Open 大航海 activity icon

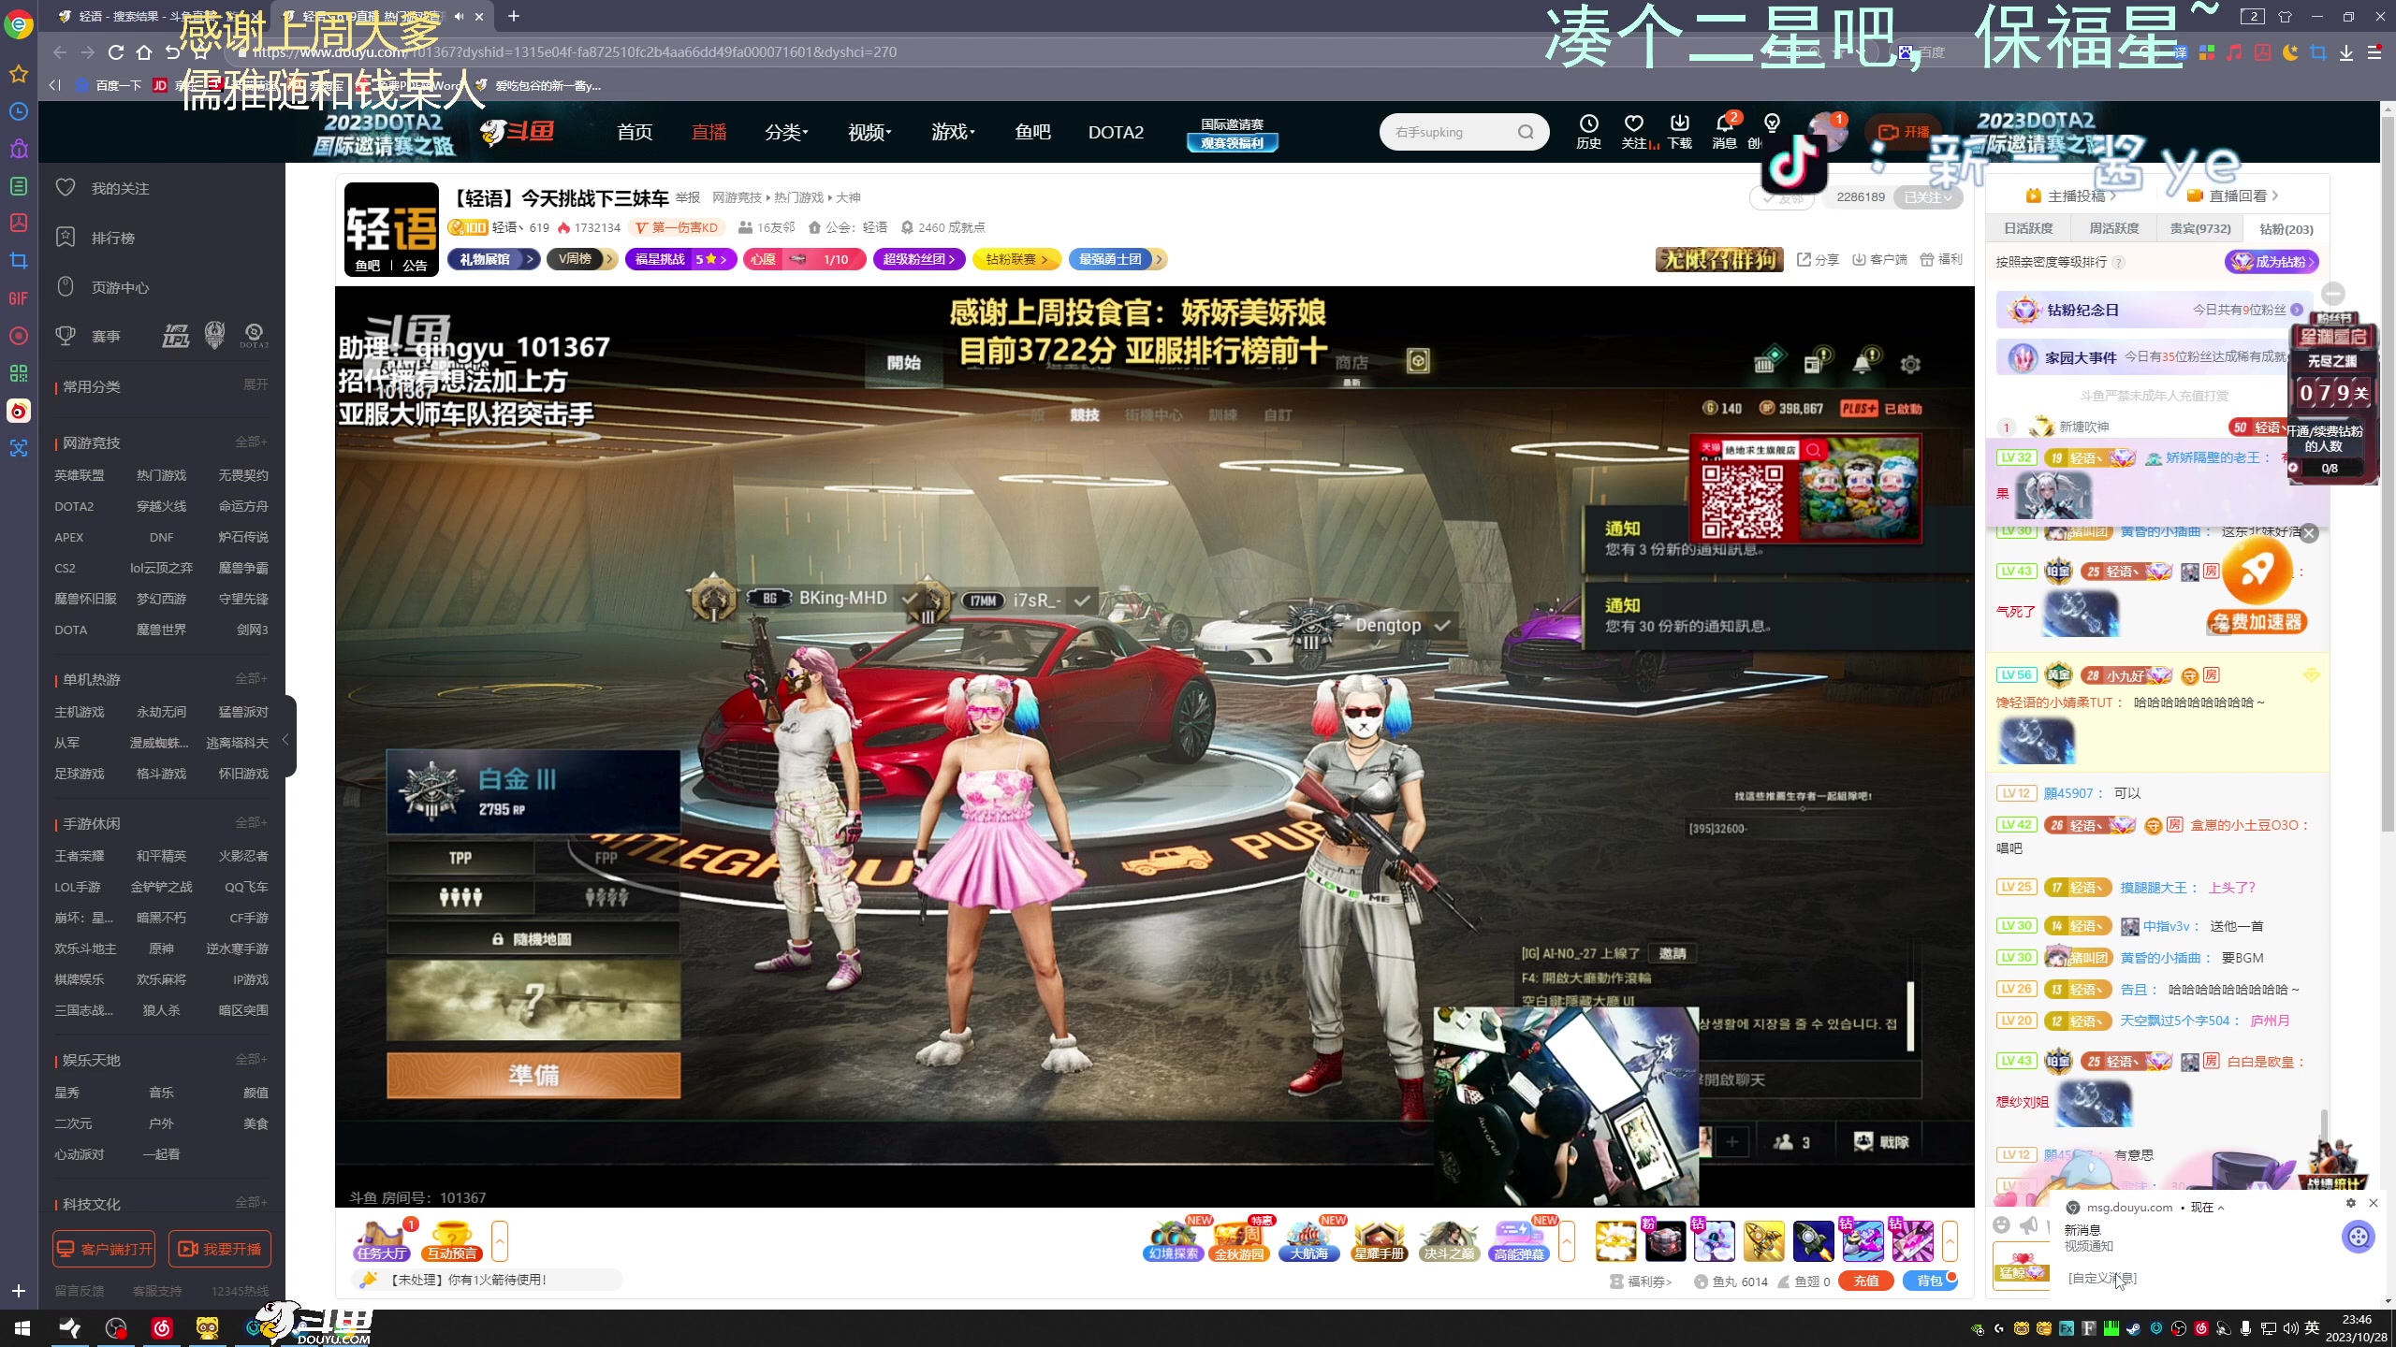pos(1309,1241)
